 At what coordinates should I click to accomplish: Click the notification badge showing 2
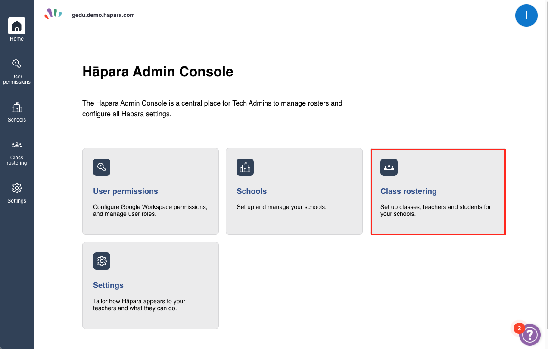519,328
